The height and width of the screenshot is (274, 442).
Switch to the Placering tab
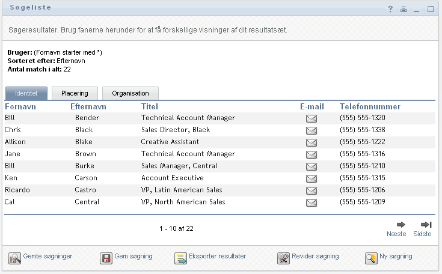(75, 93)
